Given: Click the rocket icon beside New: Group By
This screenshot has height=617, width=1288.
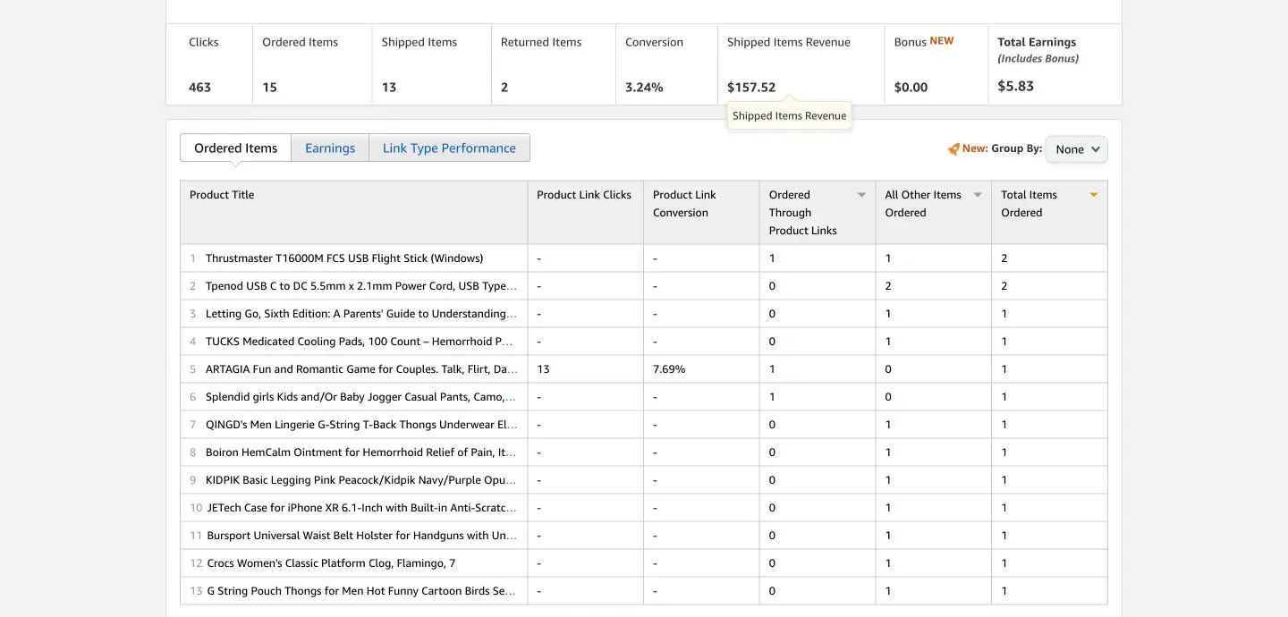Looking at the screenshot, I should (953, 149).
